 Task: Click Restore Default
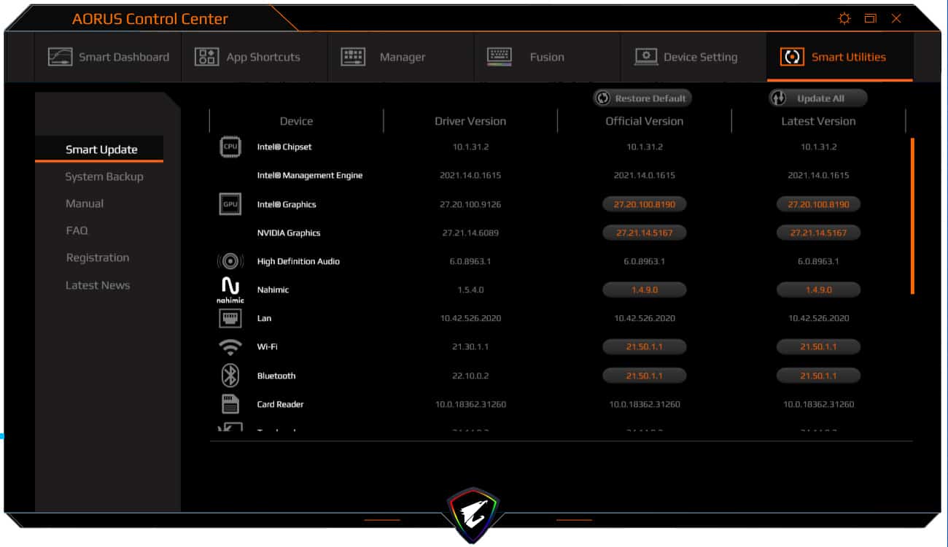[642, 98]
